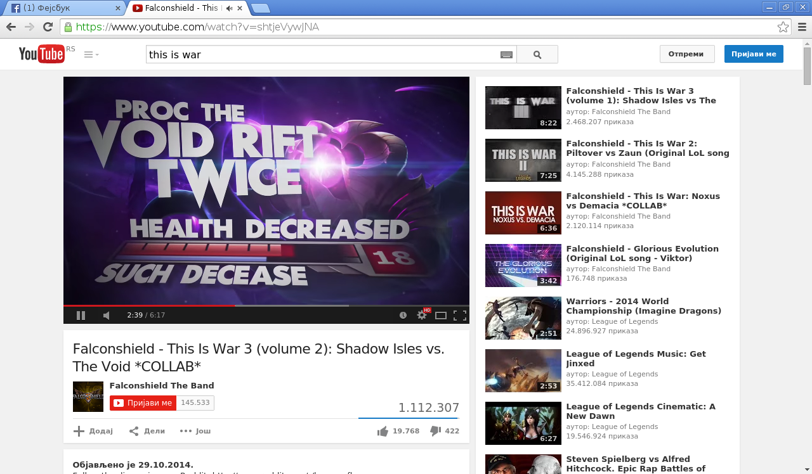This screenshot has width=812, height=474.
Task: Click the subscriber count 145.533
Action: pyautogui.click(x=195, y=403)
